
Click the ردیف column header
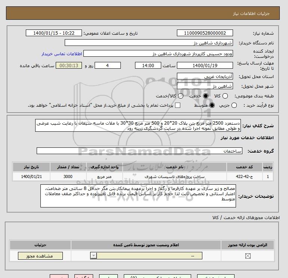click(x=268, y=167)
